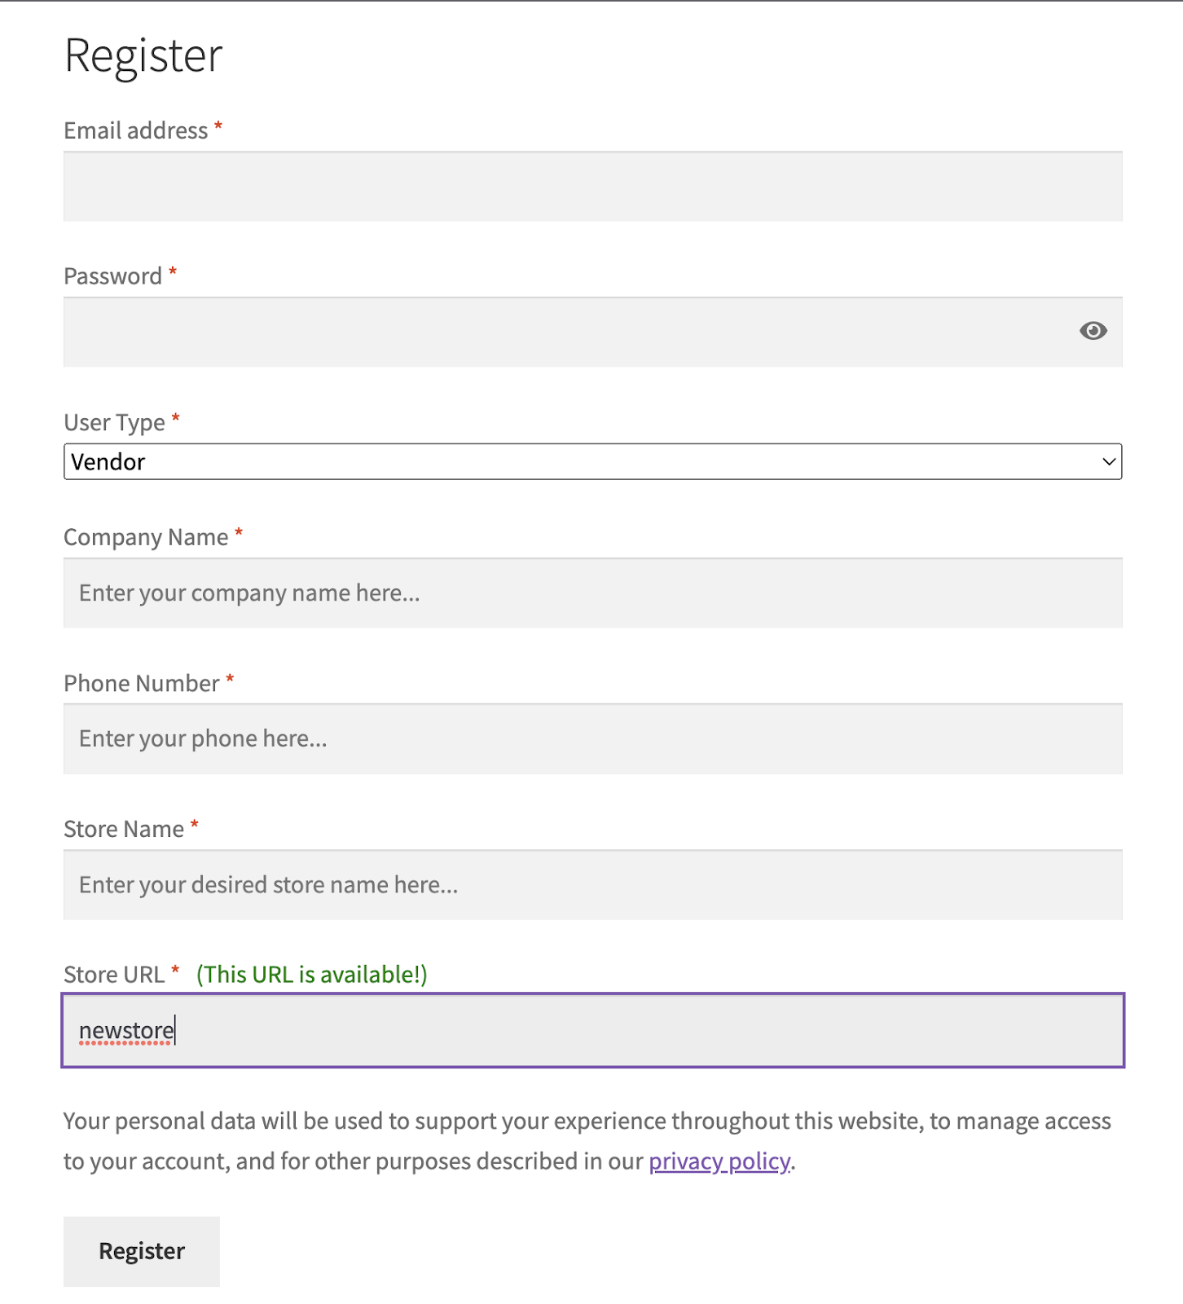Click the Company Name label
The width and height of the screenshot is (1183, 1304).
pos(146,538)
